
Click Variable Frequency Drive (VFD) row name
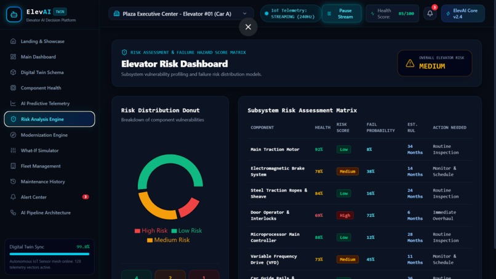point(274,259)
